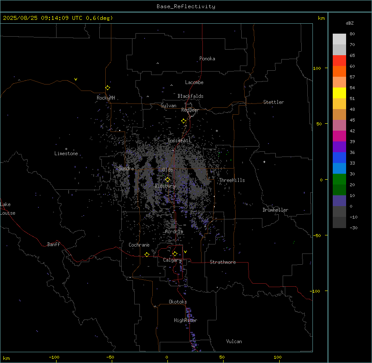Select the purple 39 dBZ legend swatch
The height and width of the screenshot is (363, 372).
pos(339,147)
